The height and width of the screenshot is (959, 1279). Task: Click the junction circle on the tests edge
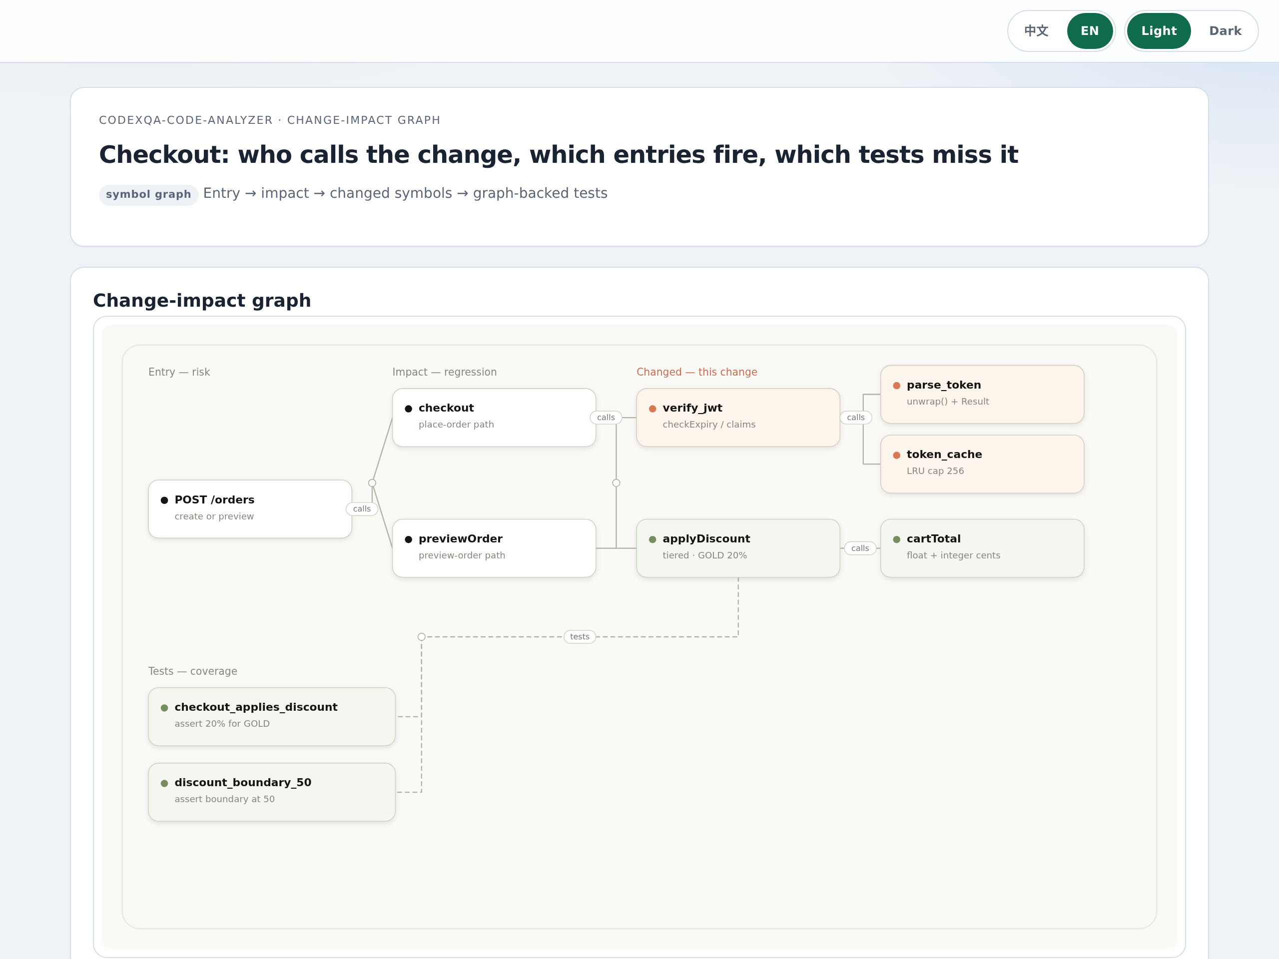pyautogui.click(x=422, y=636)
